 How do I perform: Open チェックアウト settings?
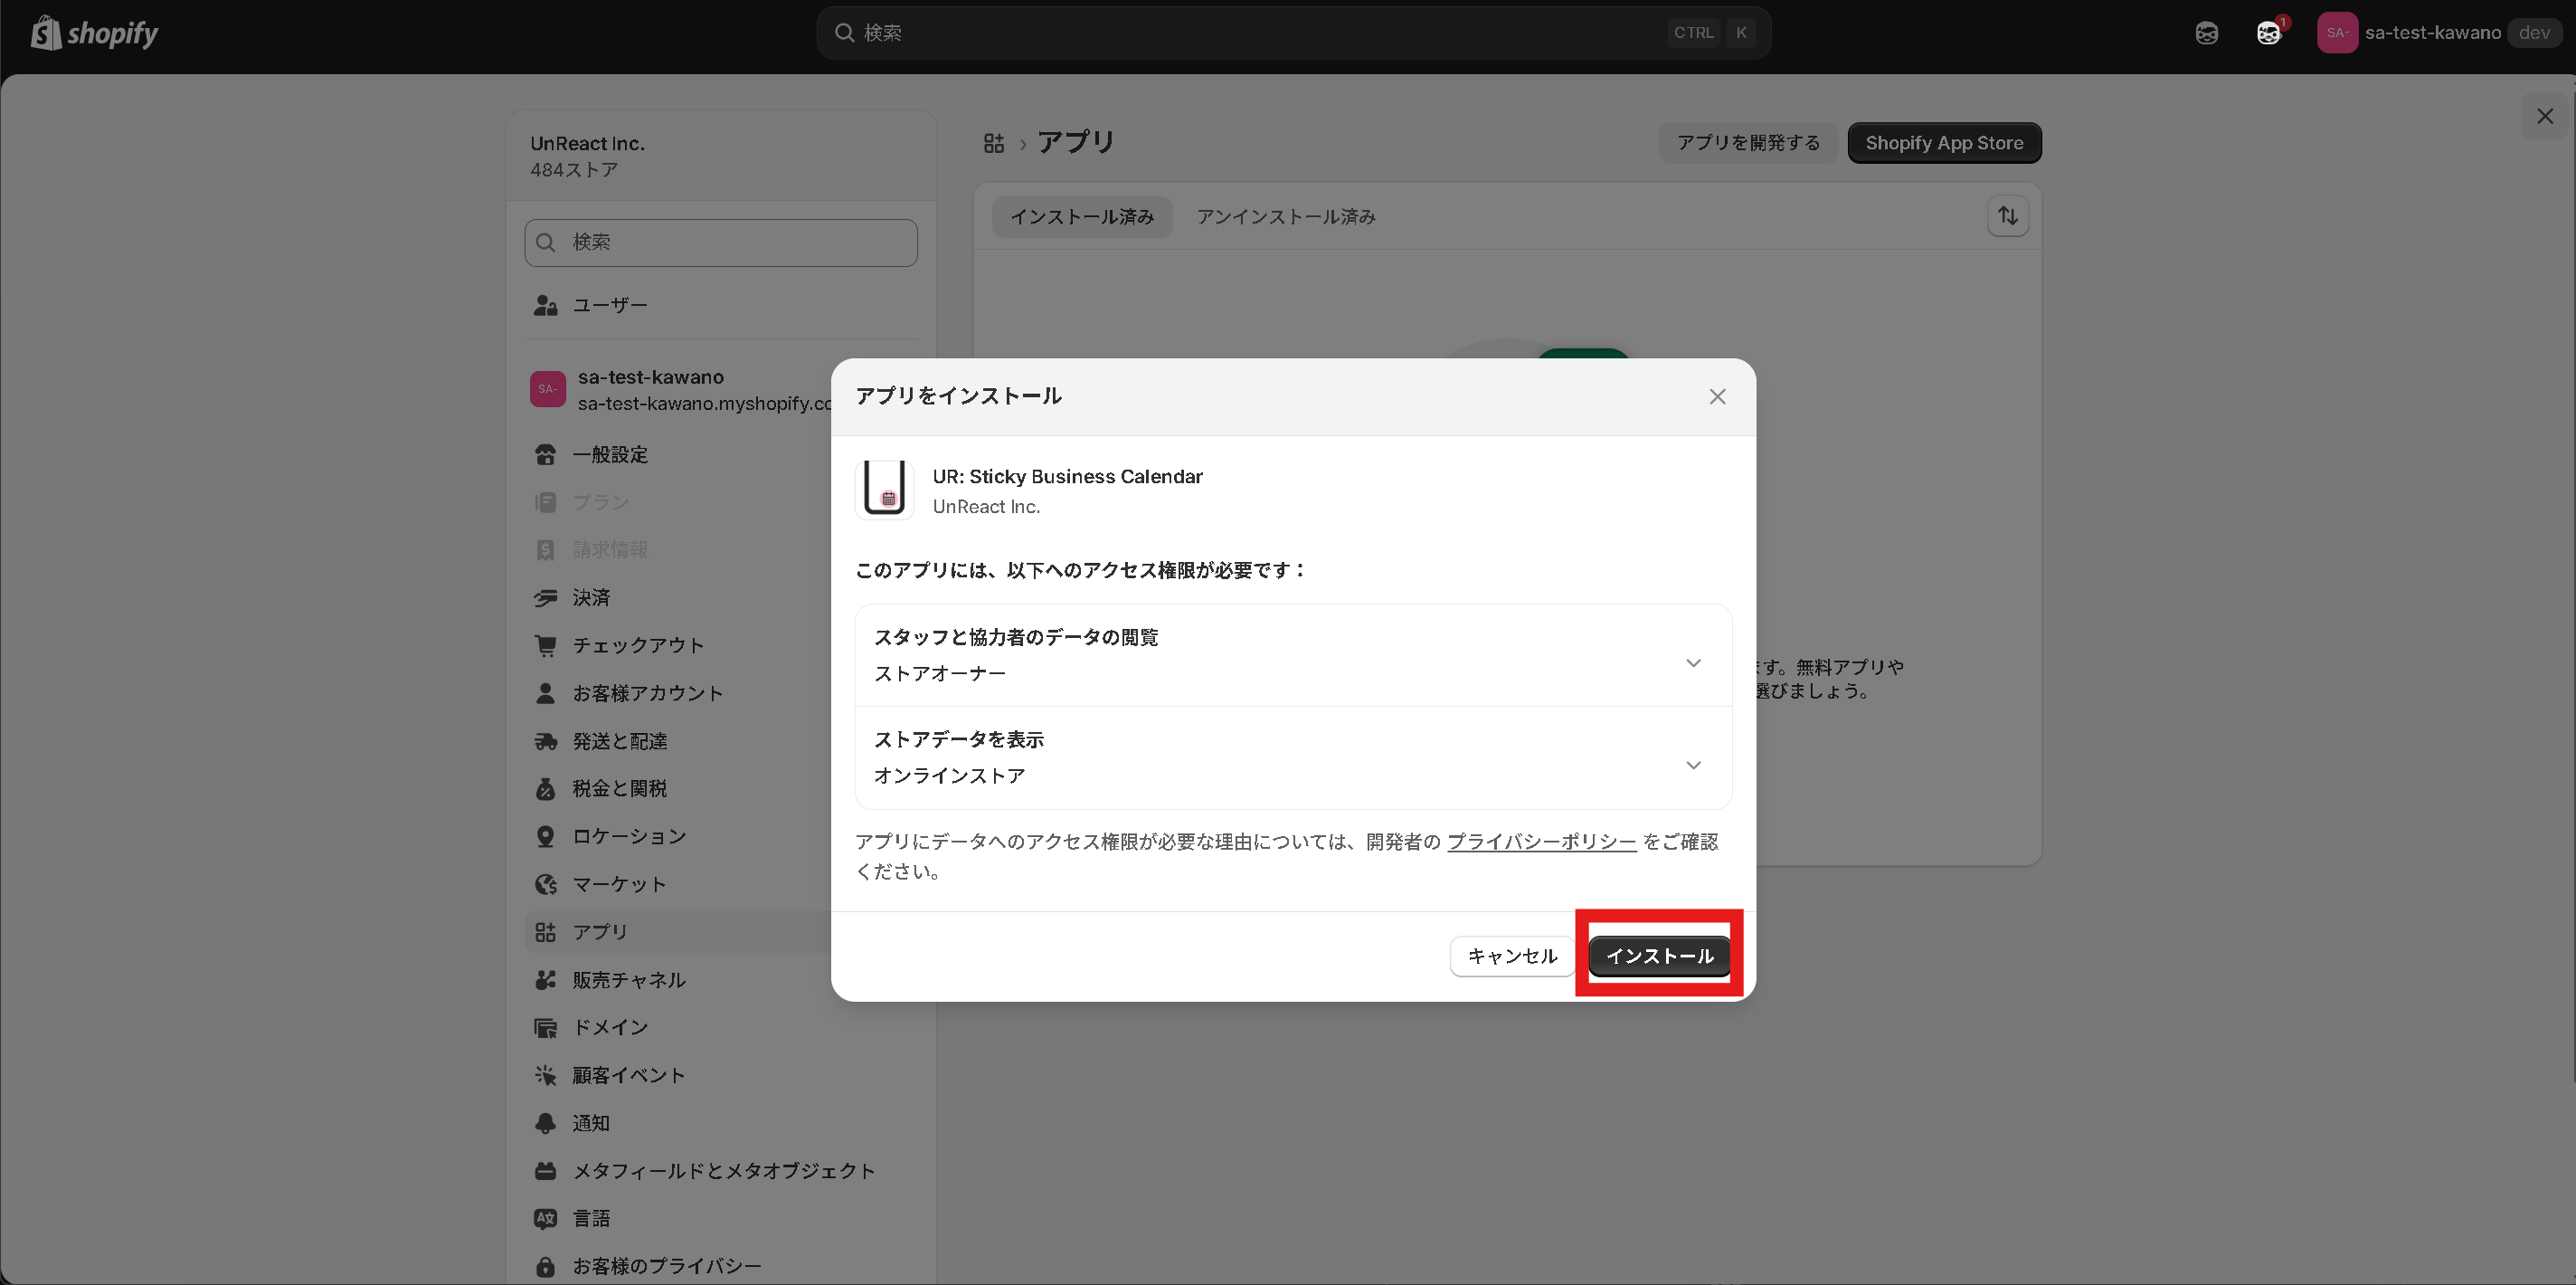click(679, 645)
